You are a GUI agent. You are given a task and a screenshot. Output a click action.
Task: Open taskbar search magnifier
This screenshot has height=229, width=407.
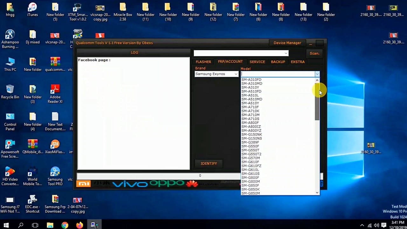tap(21, 225)
